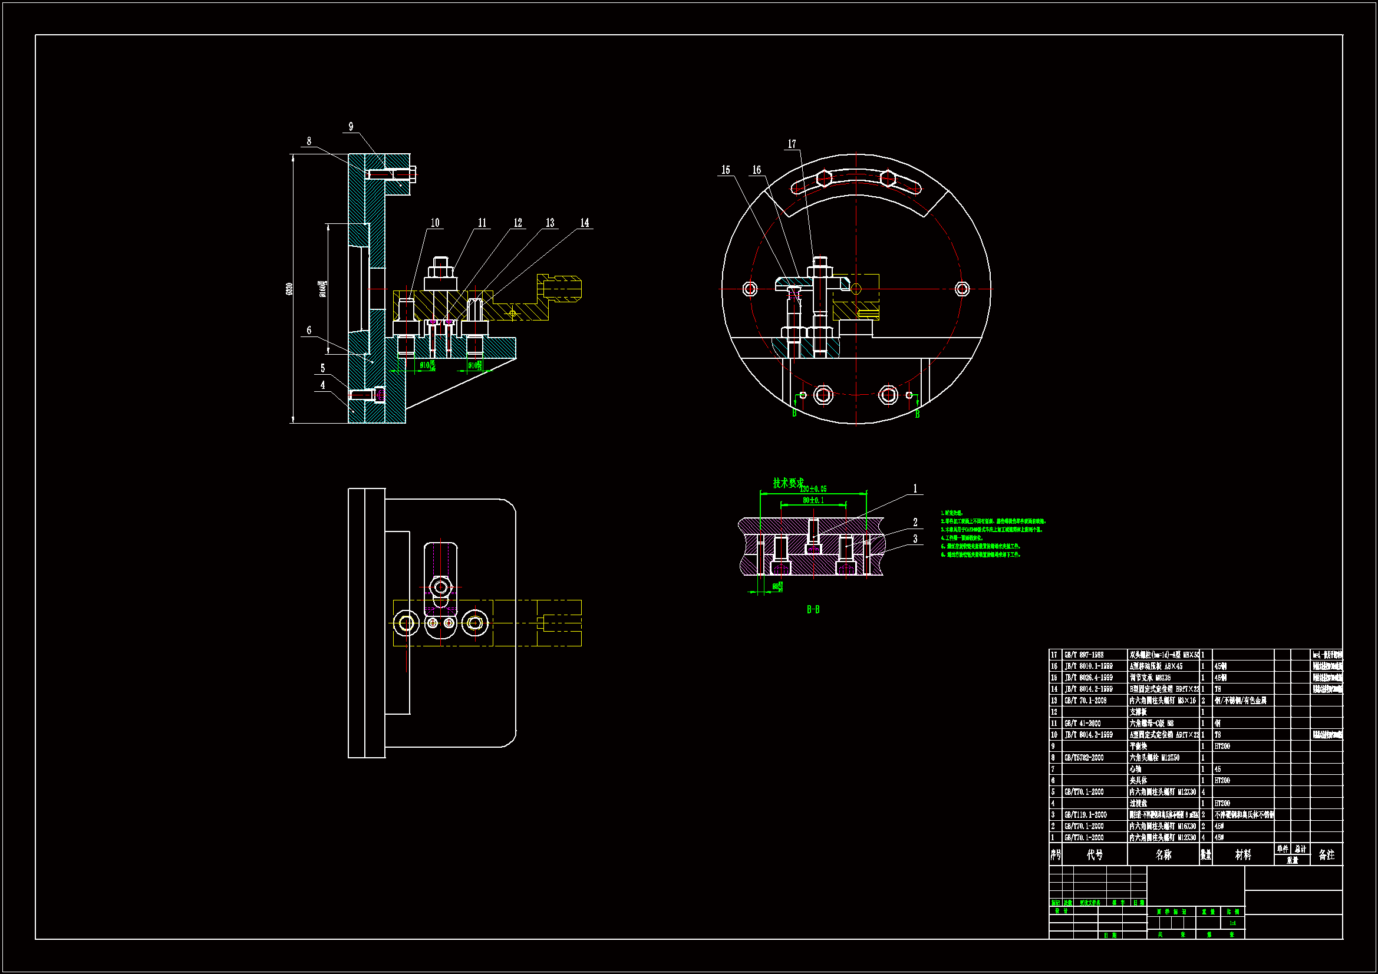Click part balloon number 9
Screen dimensions: 1378x974
click(351, 127)
